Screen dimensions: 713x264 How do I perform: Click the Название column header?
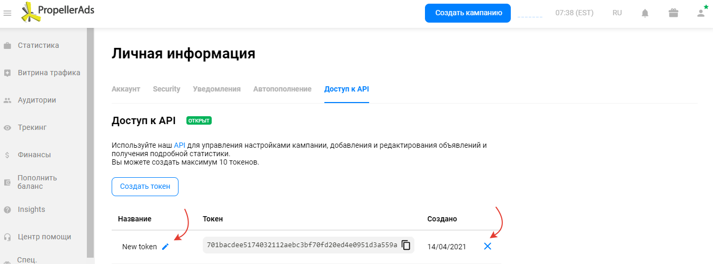pyautogui.click(x=135, y=219)
